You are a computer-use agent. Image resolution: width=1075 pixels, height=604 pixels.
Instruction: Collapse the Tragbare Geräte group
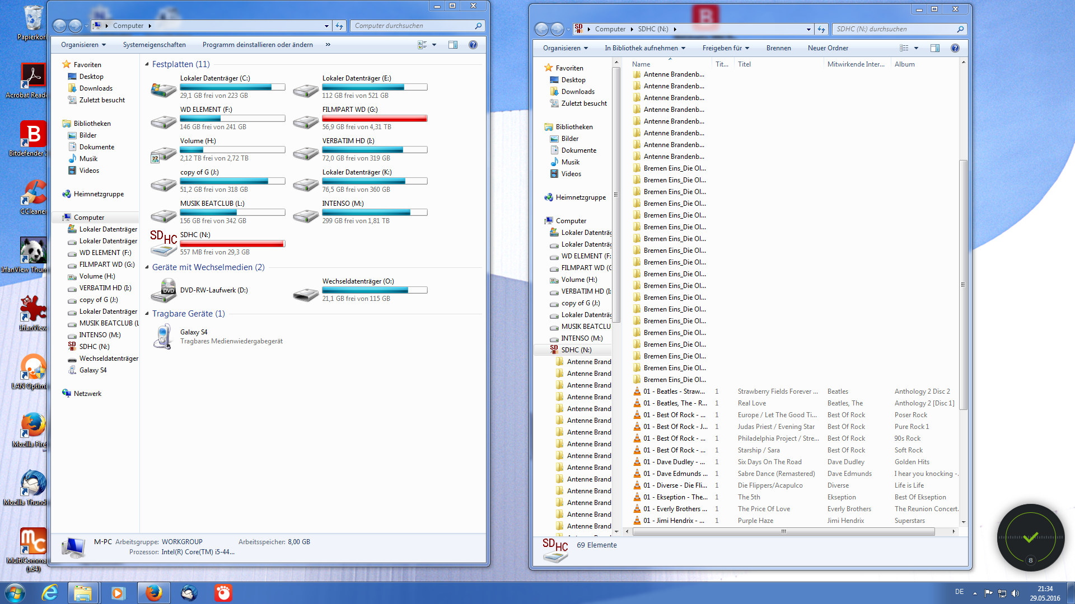[x=147, y=314]
